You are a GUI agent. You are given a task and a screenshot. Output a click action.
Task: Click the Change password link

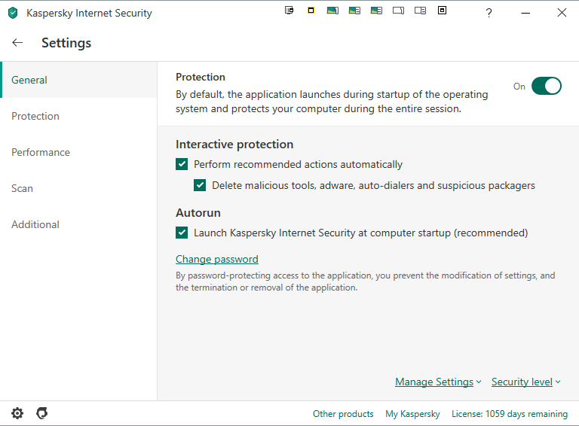point(216,259)
